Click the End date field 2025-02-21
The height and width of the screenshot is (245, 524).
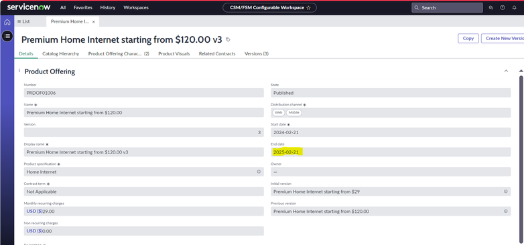pyautogui.click(x=391, y=152)
